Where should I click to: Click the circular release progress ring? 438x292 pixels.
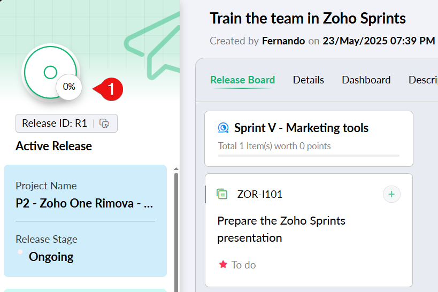[x=50, y=72]
